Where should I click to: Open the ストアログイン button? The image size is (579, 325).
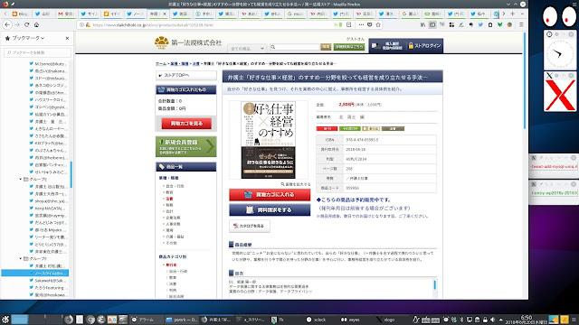(424, 46)
